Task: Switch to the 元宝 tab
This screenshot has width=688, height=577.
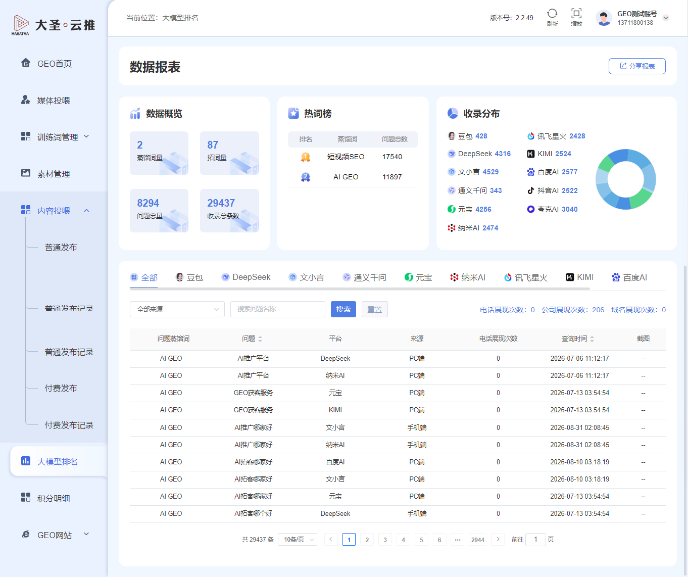Action: tap(418, 277)
